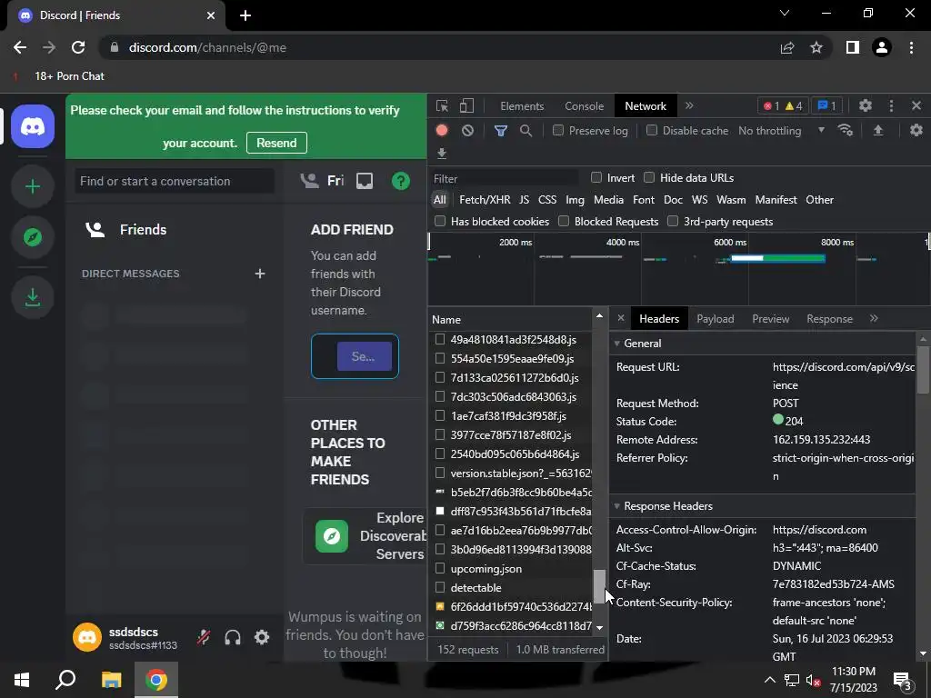Import HAR file upload arrow icon
This screenshot has width=931, height=698.
(878, 131)
